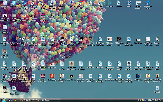Open the TOSHIBA DVD PLAYER shortcut

point(24,5)
